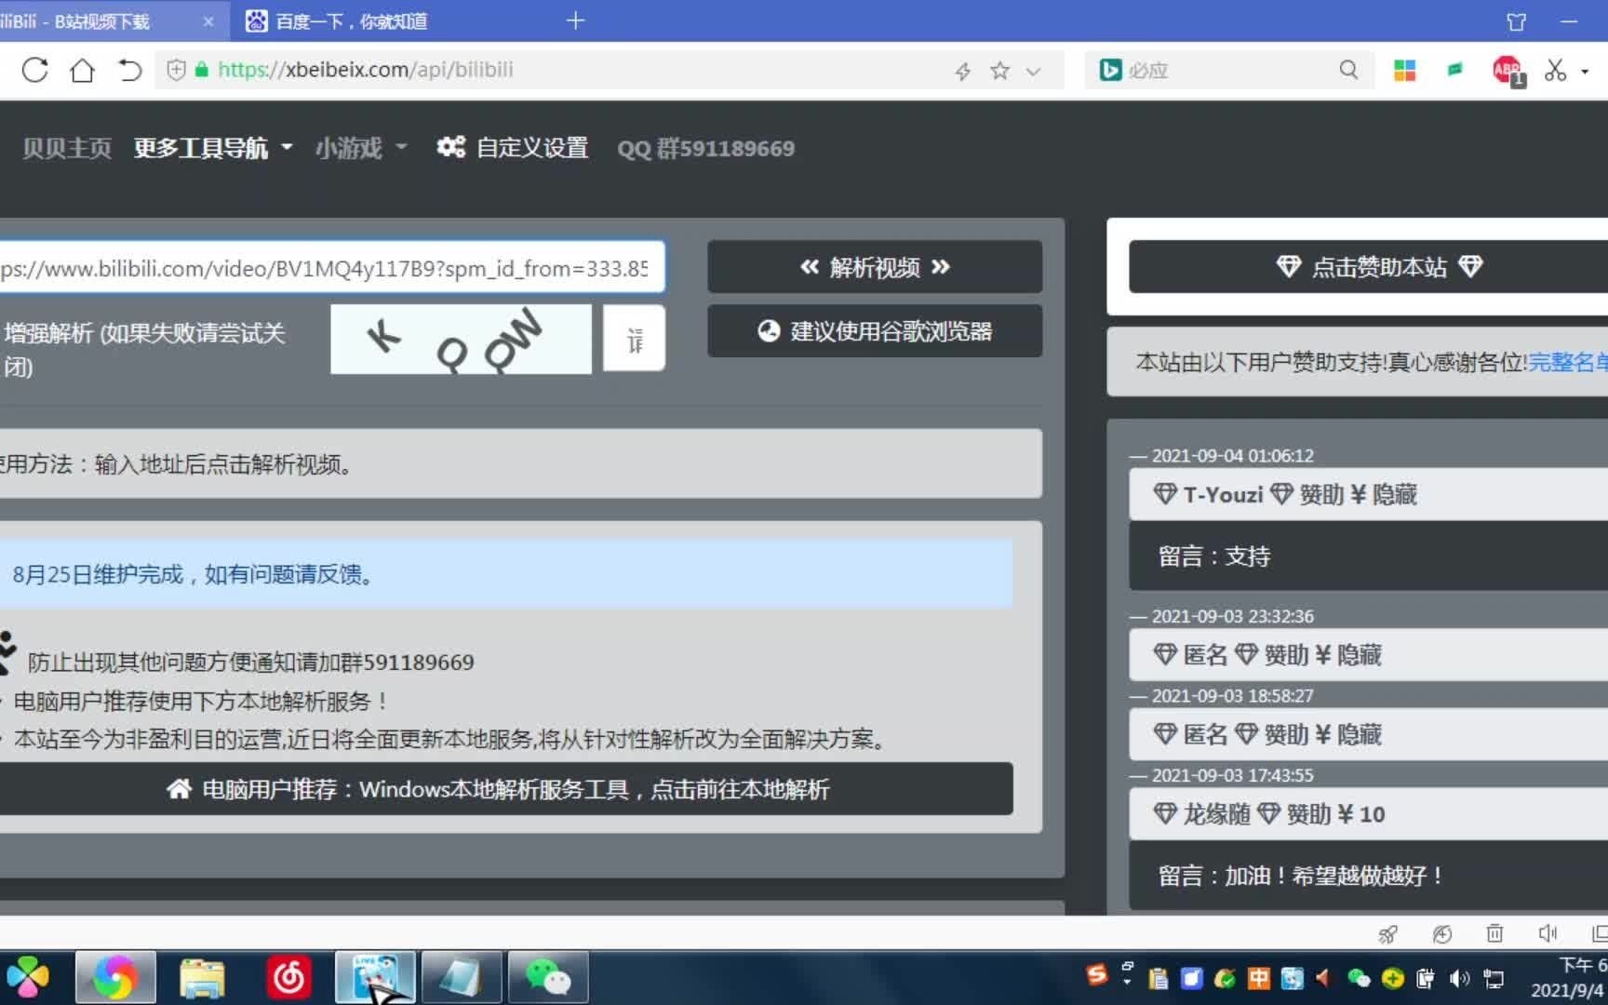Reload the current page
The height and width of the screenshot is (1005, 1608).
coord(34,70)
